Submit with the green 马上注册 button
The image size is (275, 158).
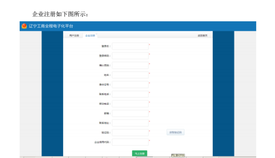(140, 153)
